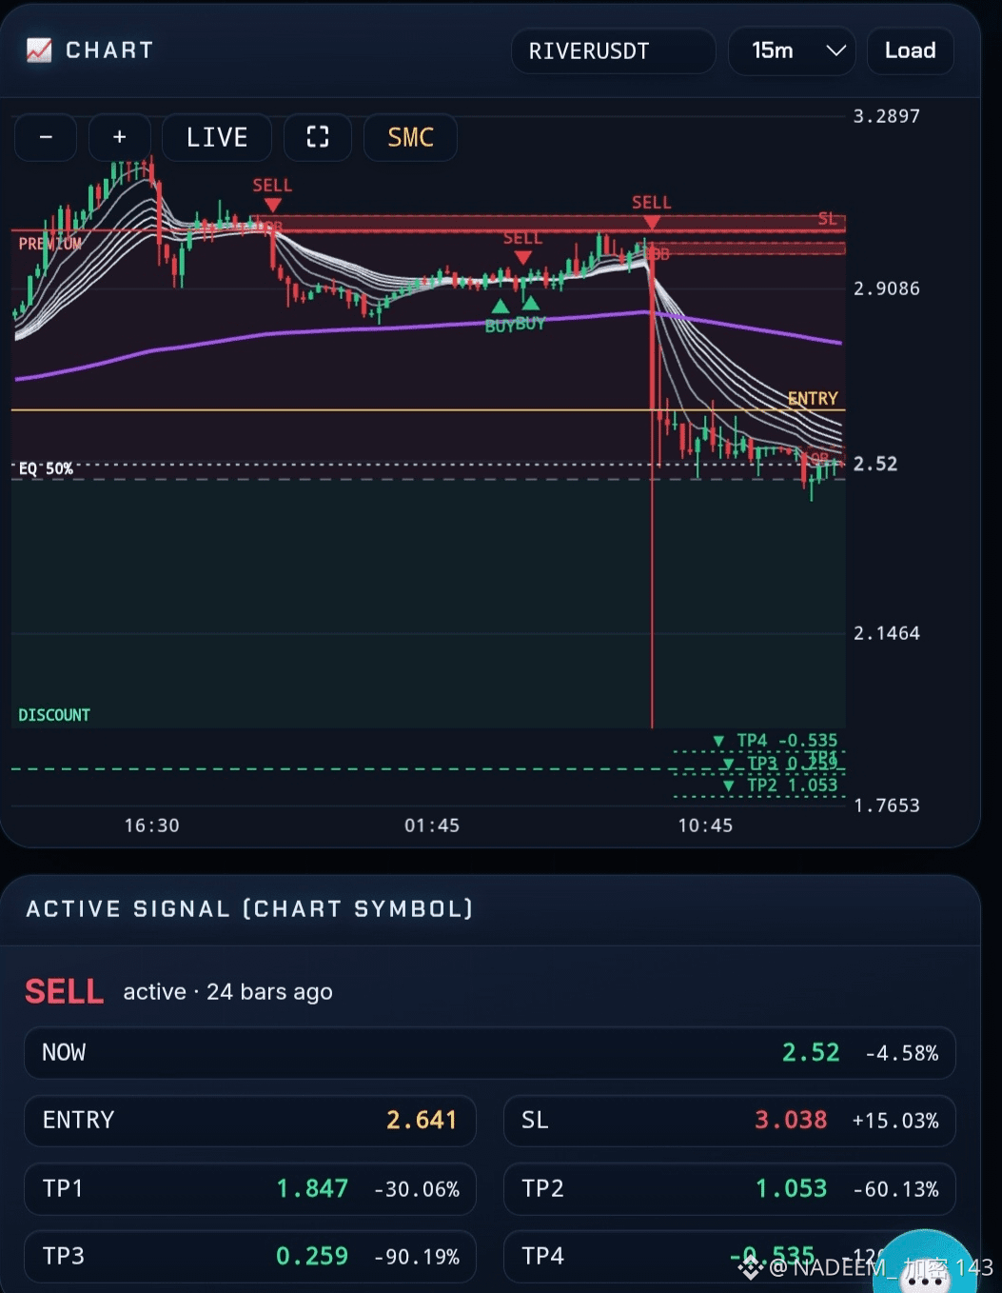This screenshot has width=1002, height=1293.
Task: Toggle the SMC overlay button
Action: 410,137
